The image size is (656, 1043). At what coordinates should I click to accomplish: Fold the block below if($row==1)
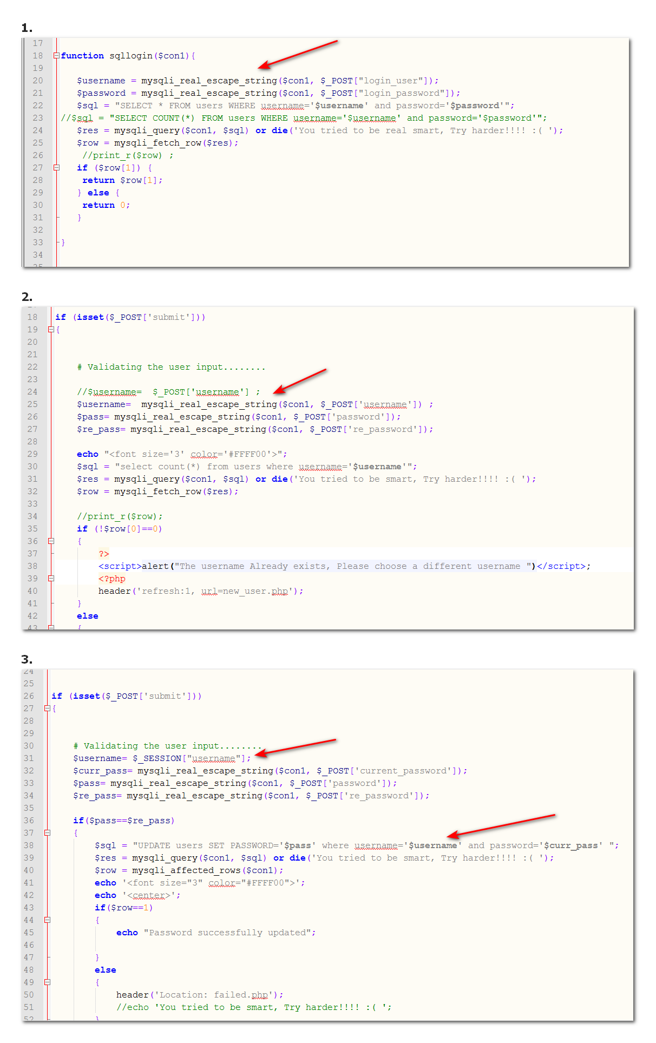(x=47, y=920)
